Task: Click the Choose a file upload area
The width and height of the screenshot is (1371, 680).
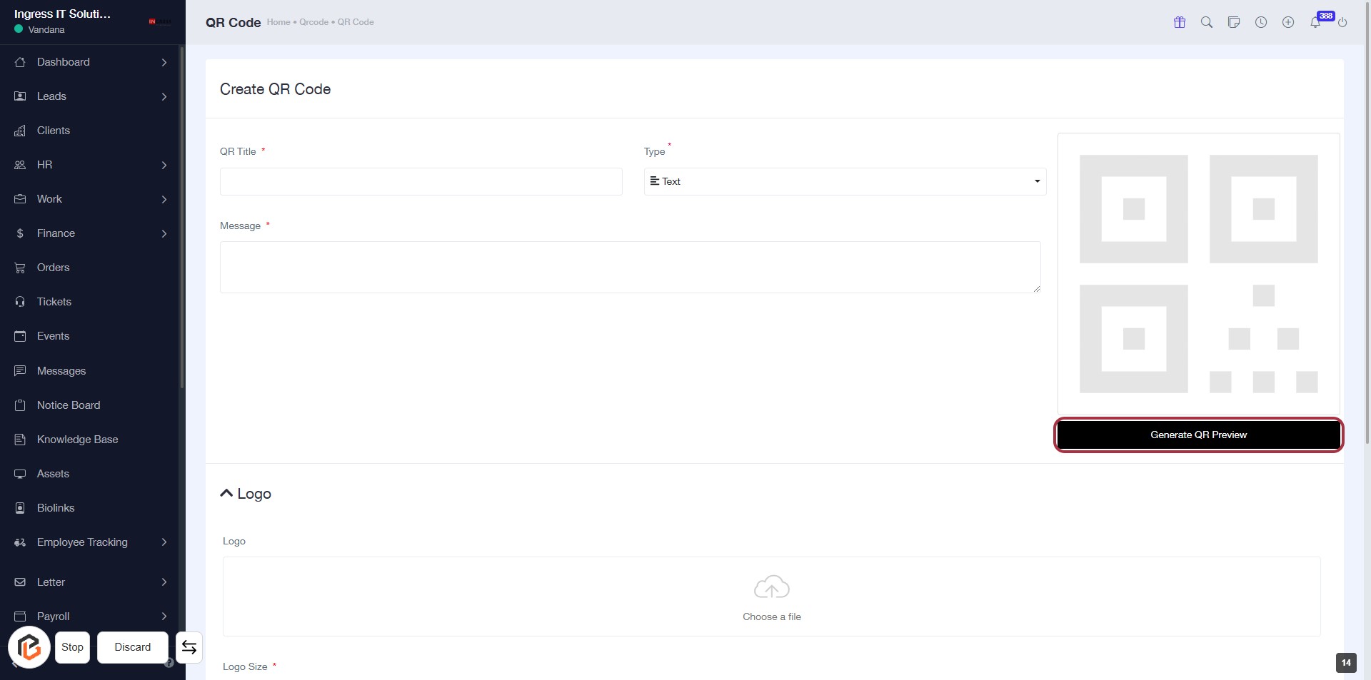Action: pos(771,597)
